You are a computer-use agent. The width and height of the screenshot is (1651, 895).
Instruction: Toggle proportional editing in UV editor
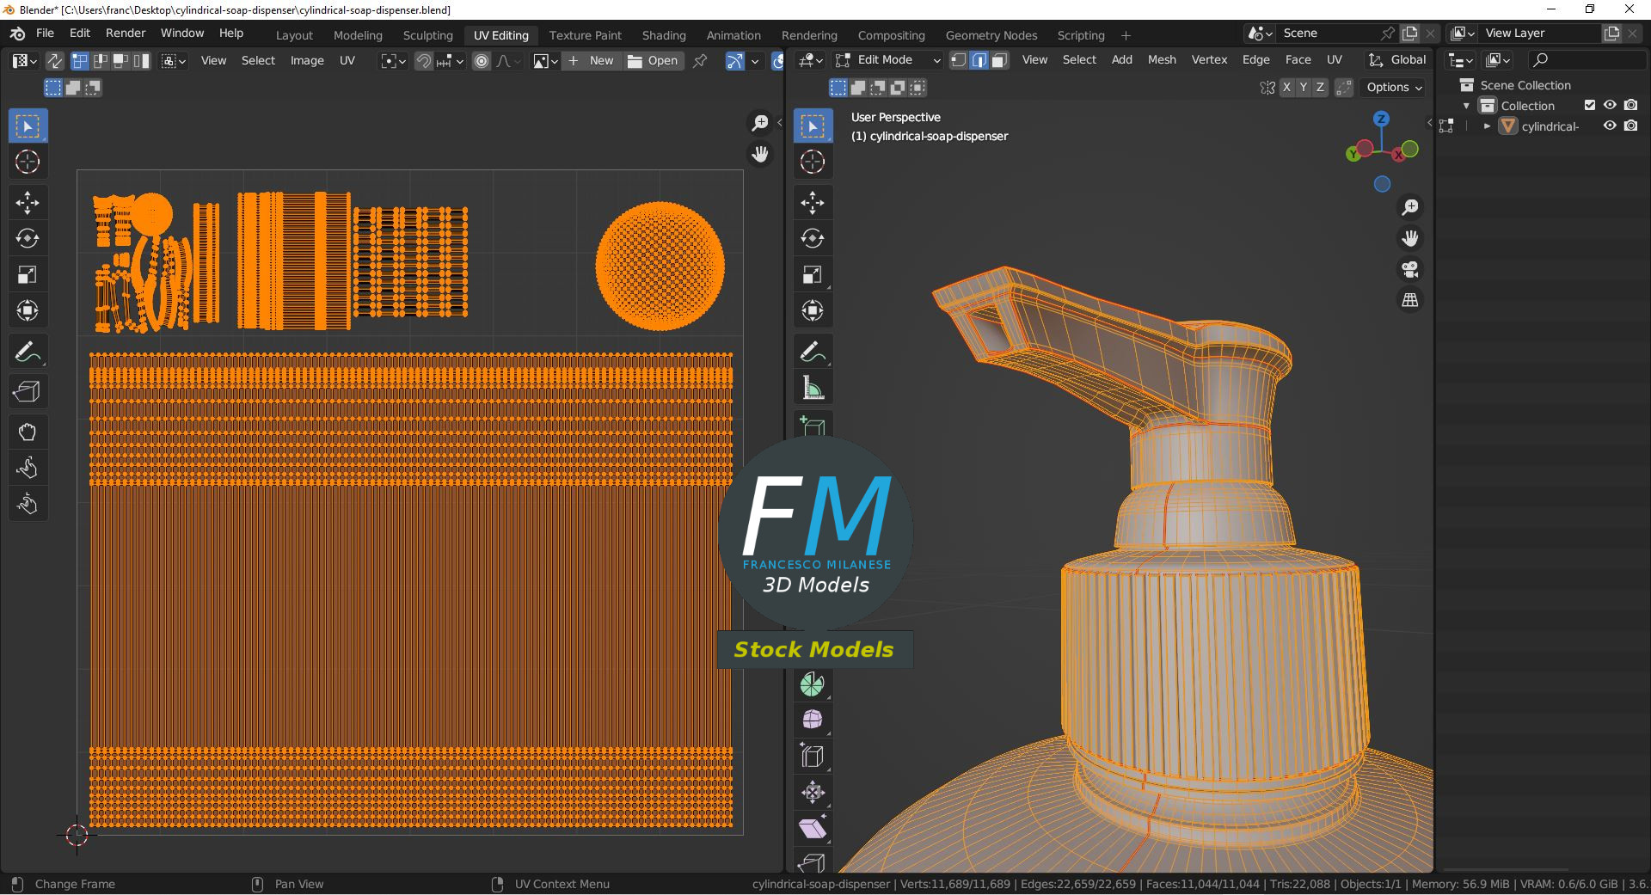point(482,61)
